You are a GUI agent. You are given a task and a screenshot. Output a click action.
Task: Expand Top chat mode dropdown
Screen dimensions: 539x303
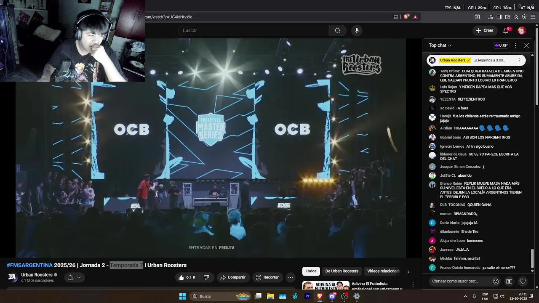pyautogui.click(x=440, y=45)
